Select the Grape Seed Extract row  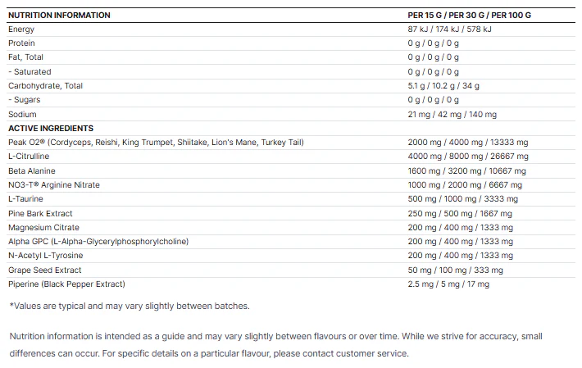tap(291, 270)
